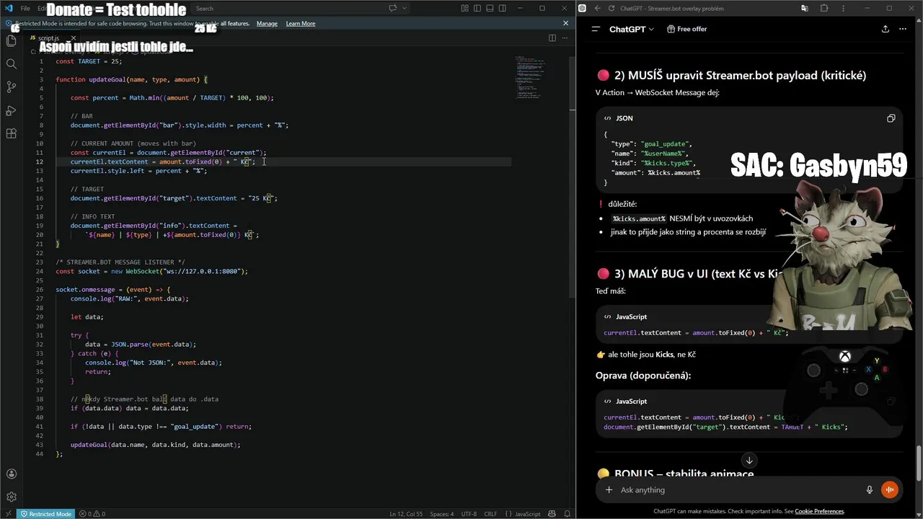The image size is (923, 519).
Task: Click the line 2 number in gutter
Action: [41, 71]
